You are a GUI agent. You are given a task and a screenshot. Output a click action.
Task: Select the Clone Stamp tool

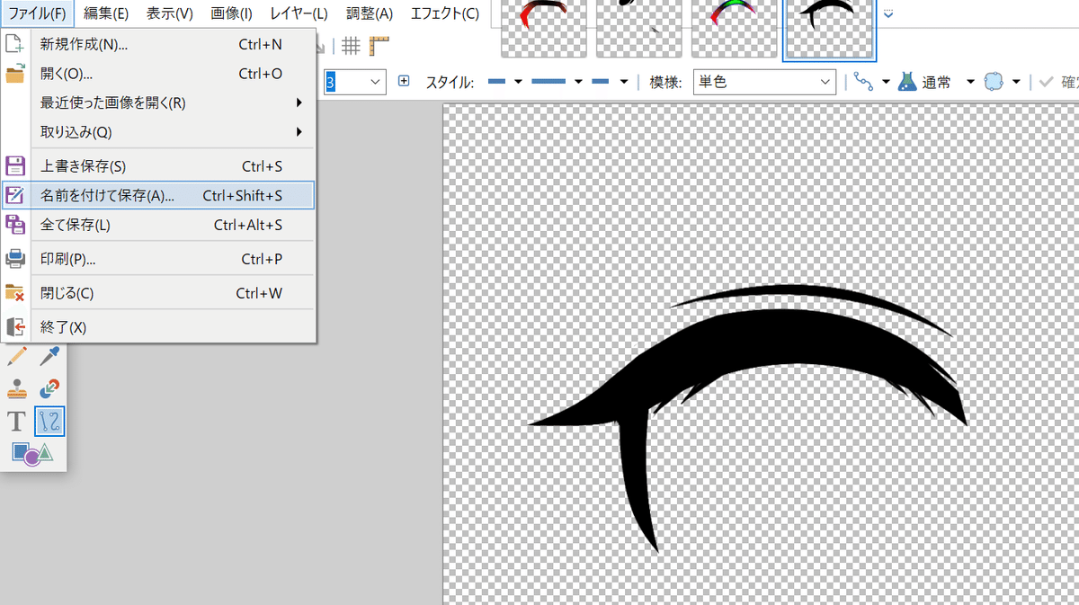tap(17, 389)
